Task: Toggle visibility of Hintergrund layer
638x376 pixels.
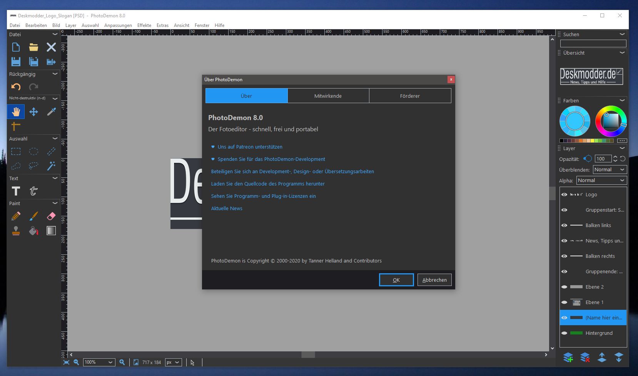Action: tap(564, 333)
